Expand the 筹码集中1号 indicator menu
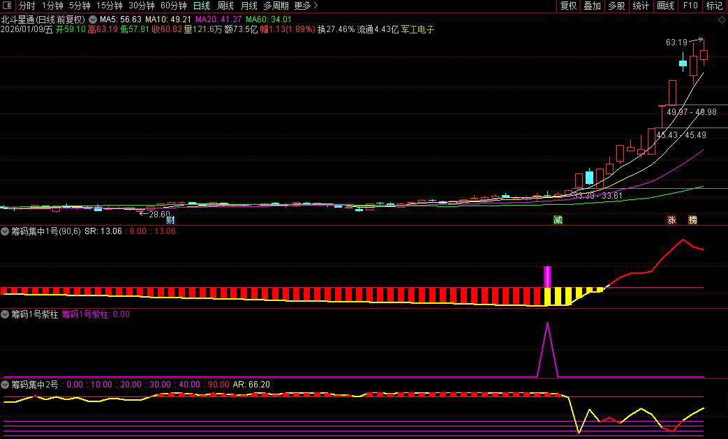728x439 pixels. [x=5, y=231]
